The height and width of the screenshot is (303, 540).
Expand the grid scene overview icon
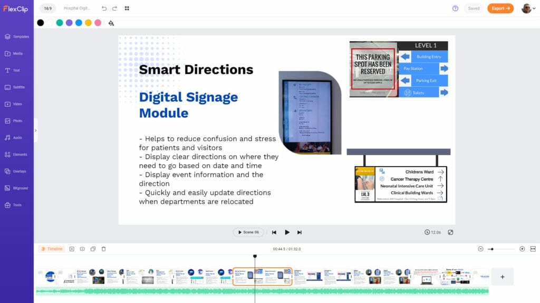127,8
